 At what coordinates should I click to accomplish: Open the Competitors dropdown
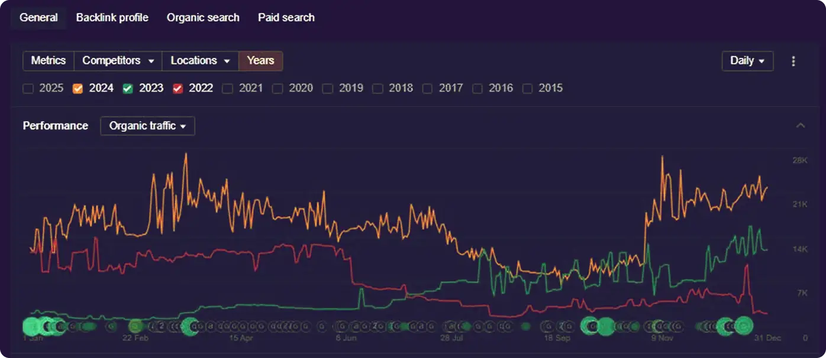(118, 61)
